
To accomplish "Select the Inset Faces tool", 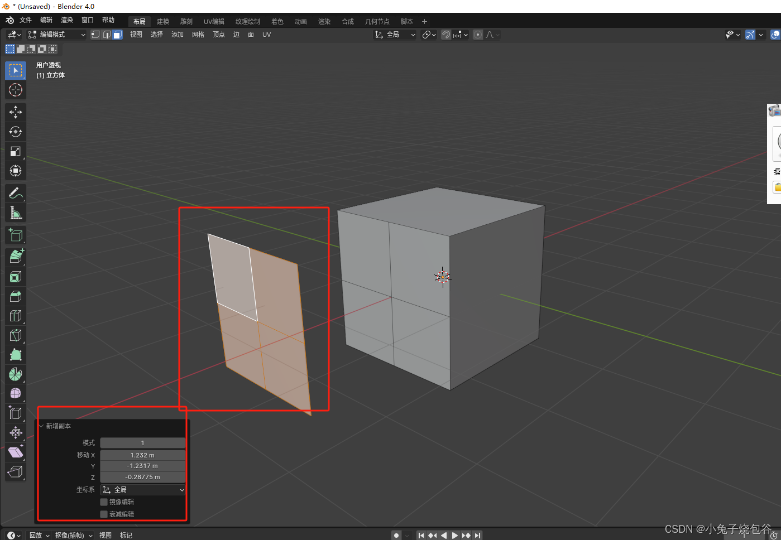I will pos(16,277).
